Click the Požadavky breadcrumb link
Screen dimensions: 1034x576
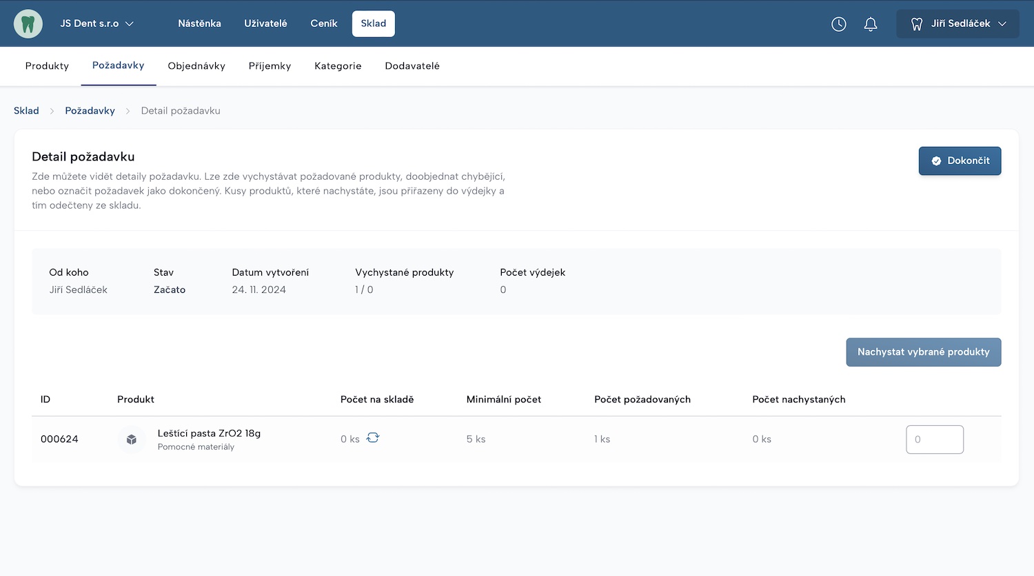(x=90, y=110)
